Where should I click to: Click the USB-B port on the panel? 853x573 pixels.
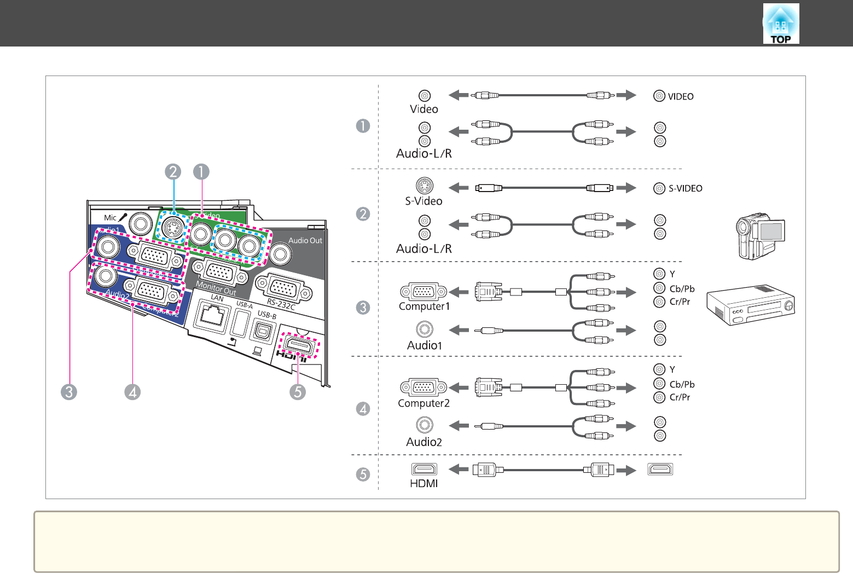coord(264,332)
